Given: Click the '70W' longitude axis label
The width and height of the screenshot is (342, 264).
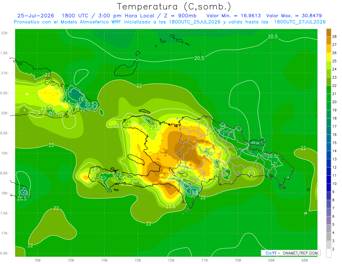Looking at the screenshot, I should coord(238,260).
